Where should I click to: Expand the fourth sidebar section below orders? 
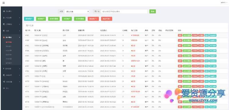[x=11, y=31]
